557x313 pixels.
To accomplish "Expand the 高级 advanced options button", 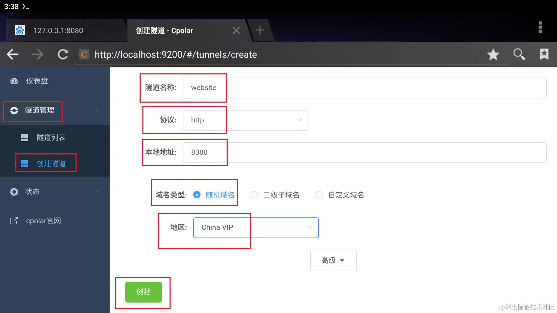I will (x=333, y=260).
